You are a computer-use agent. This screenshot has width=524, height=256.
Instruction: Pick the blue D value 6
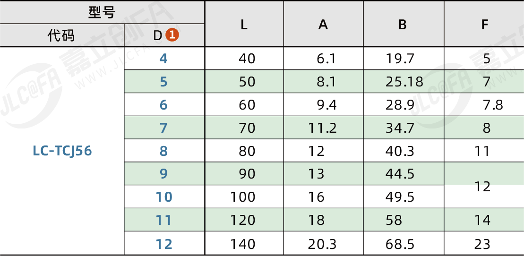click(163, 105)
